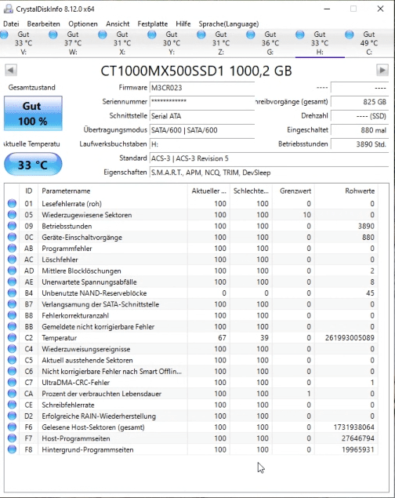This screenshot has width=395, height=498.
Task: Click the Temperatur raw value 261993005089
Action: point(350,337)
